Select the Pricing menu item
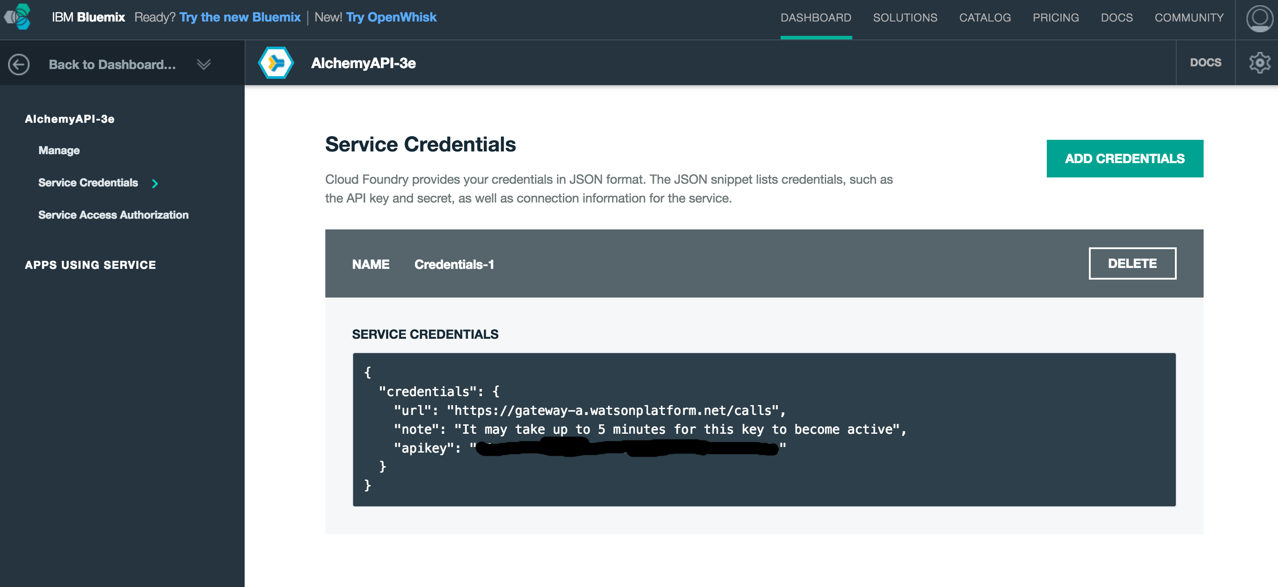This screenshot has width=1278, height=587. [1056, 18]
